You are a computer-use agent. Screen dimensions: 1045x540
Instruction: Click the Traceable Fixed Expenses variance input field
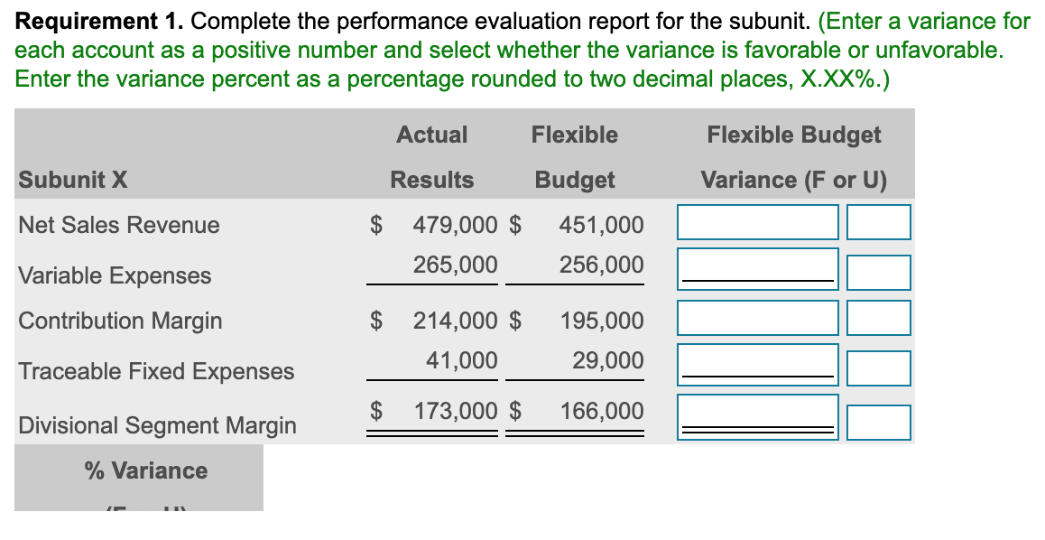click(756, 367)
